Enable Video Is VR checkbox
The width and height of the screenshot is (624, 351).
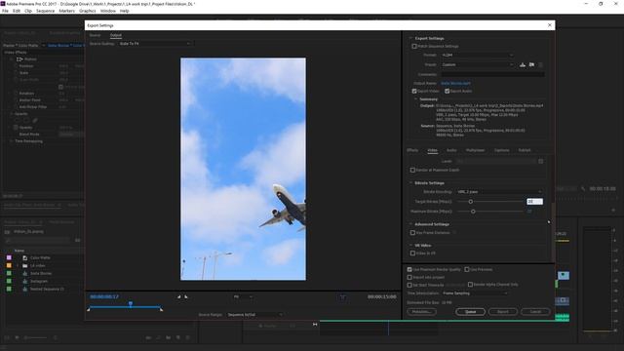click(x=412, y=253)
